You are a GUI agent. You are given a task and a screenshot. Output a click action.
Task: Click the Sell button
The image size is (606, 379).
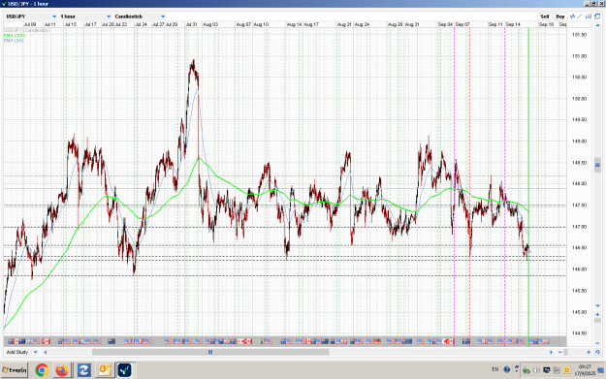545,16
